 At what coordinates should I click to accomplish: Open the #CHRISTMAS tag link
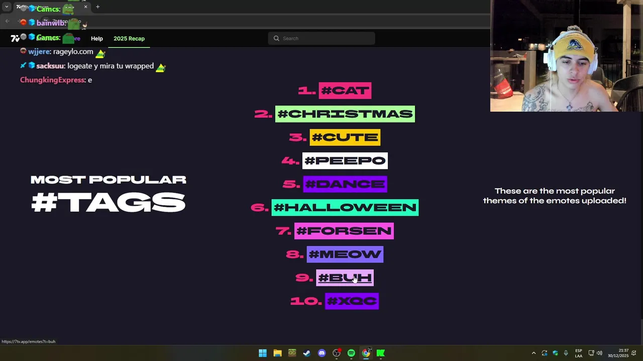(x=345, y=114)
